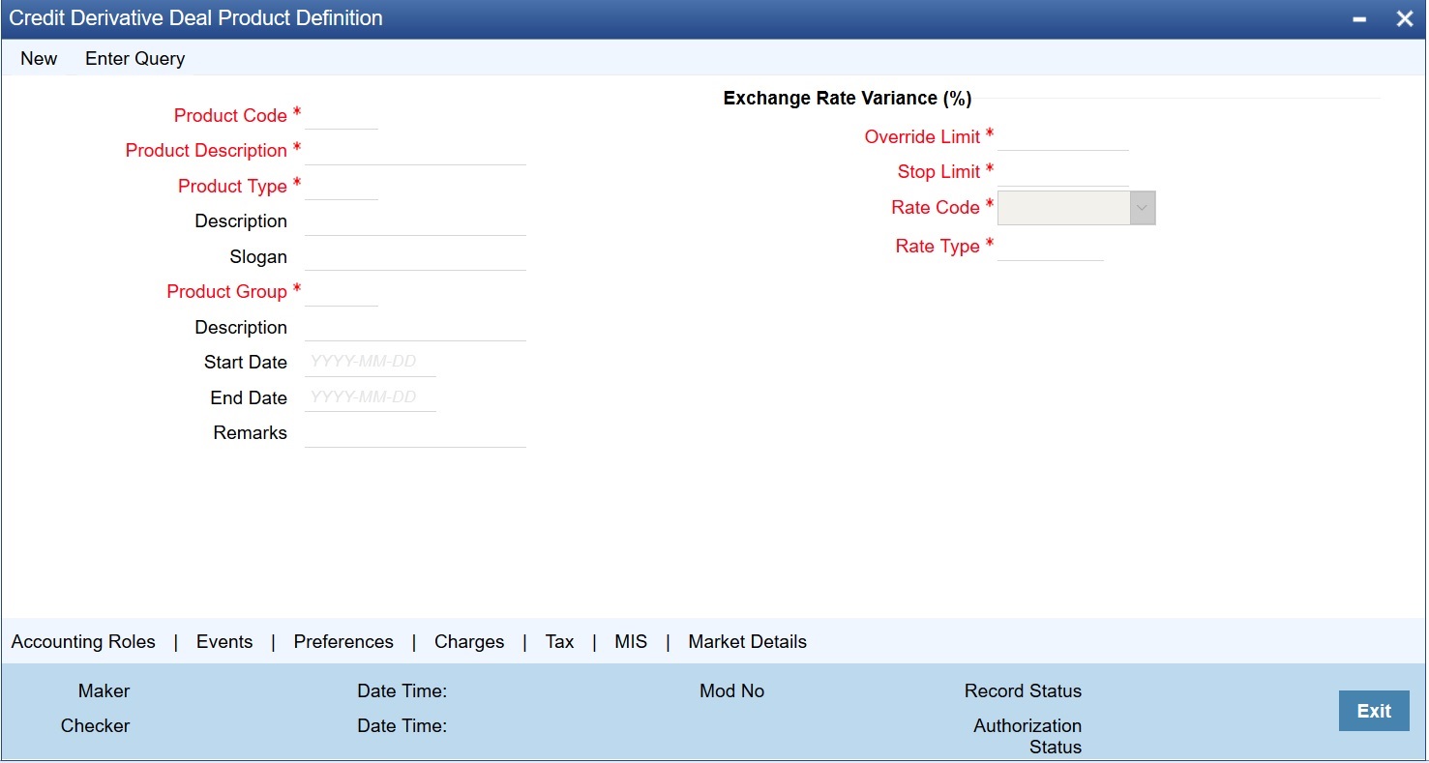Open the Market Details tab
The height and width of the screenshot is (763, 1429).
coord(748,642)
